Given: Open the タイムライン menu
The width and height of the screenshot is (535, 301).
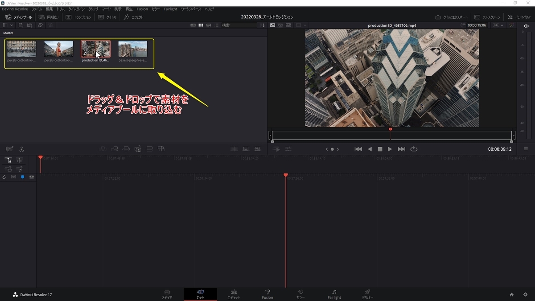Looking at the screenshot, I should coord(76,9).
